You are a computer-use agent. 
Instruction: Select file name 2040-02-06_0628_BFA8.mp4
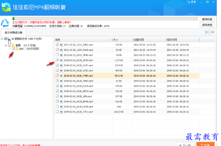coord(78,102)
